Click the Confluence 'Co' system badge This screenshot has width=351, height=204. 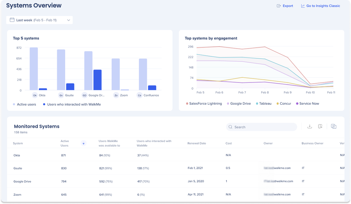click(x=139, y=95)
